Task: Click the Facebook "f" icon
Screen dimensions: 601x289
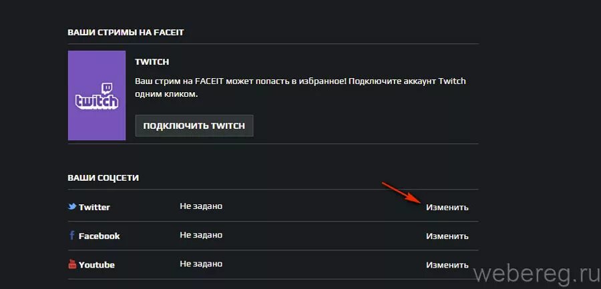Action: tap(72, 236)
